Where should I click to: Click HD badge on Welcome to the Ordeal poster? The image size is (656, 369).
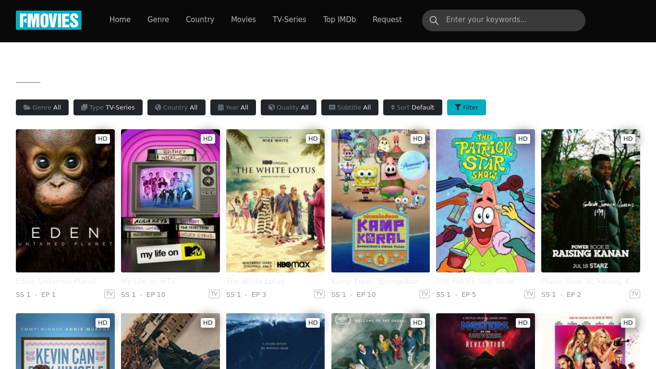point(418,323)
